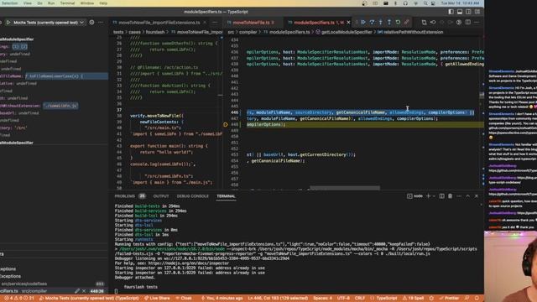Click errors and warnings count in status bar
The image size is (537, 302).
[18, 299]
